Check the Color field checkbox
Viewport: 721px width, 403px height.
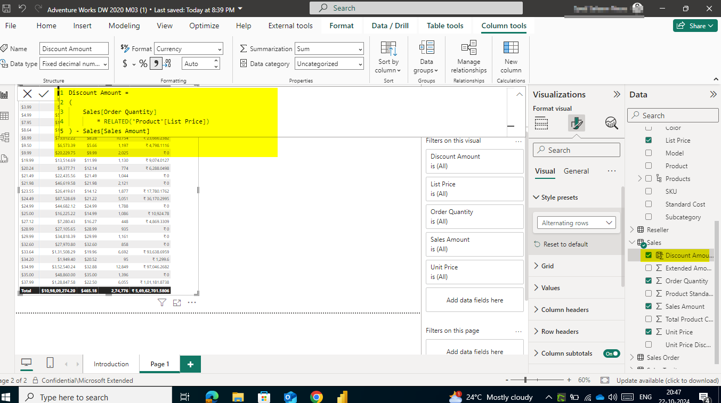coord(649,128)
